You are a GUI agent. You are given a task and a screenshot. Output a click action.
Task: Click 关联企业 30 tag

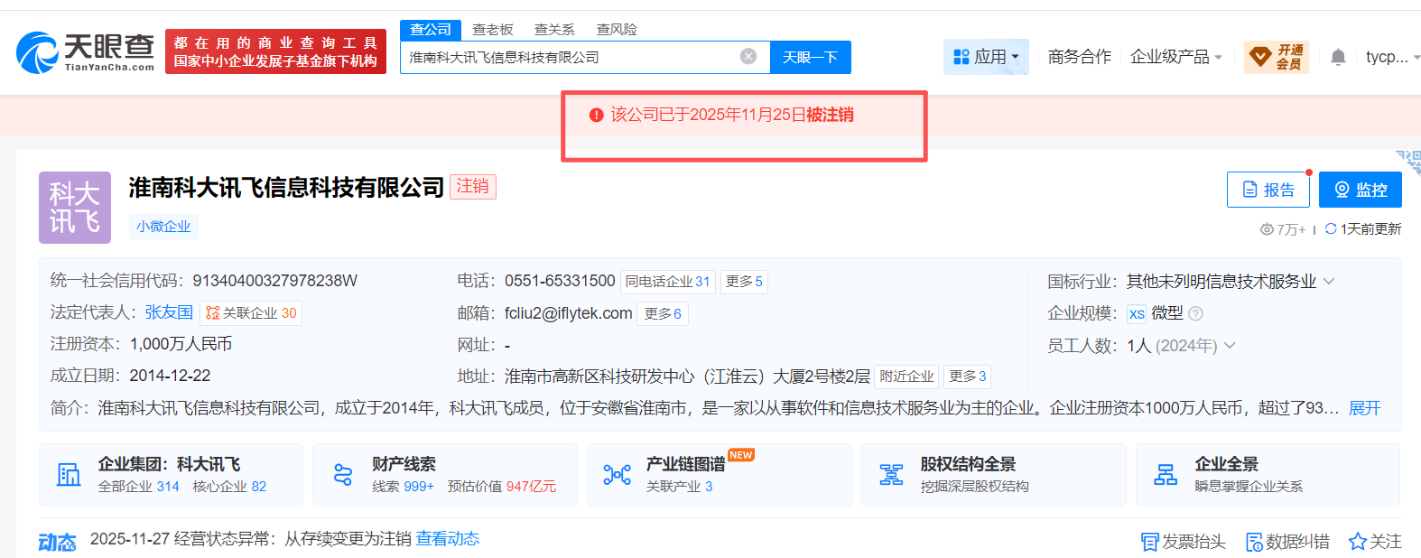[x=251, y=313]
